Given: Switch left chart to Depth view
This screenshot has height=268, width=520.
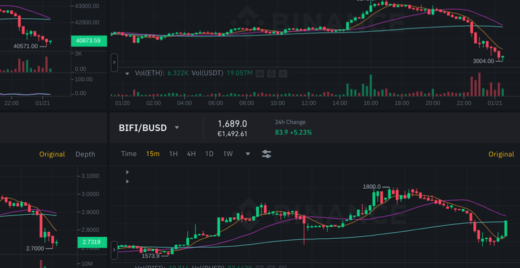Looking at the screenshot, I should click(85, 154).
